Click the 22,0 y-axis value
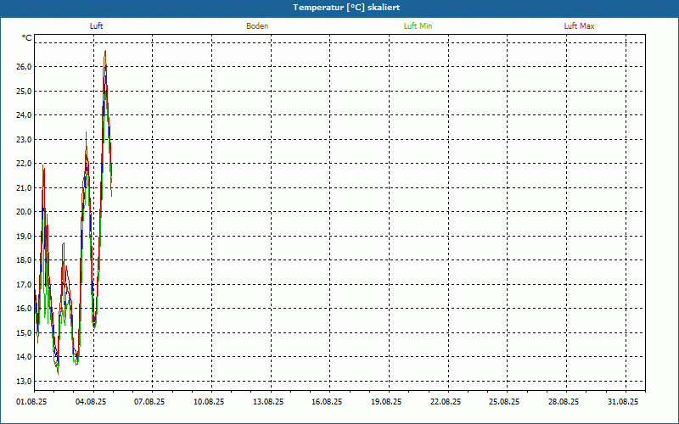 point(24,164)
